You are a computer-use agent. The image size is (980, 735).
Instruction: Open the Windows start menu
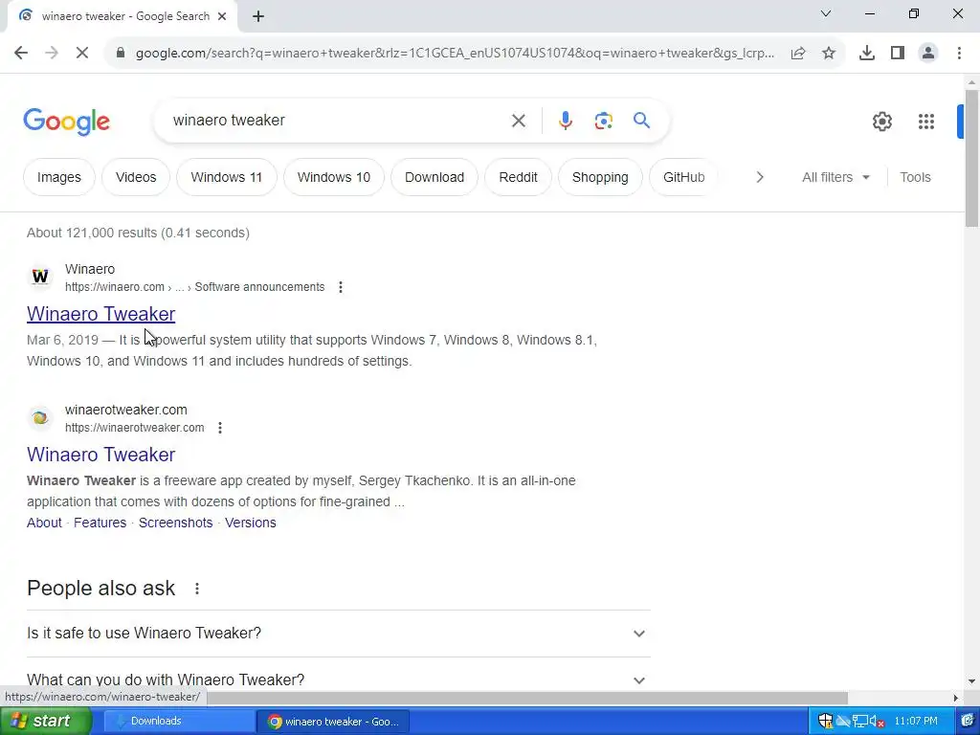tap(46, 722)
